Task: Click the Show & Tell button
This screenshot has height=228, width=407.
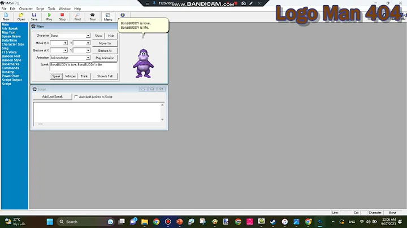Action: pyautogui.click(x=105, y=76)
